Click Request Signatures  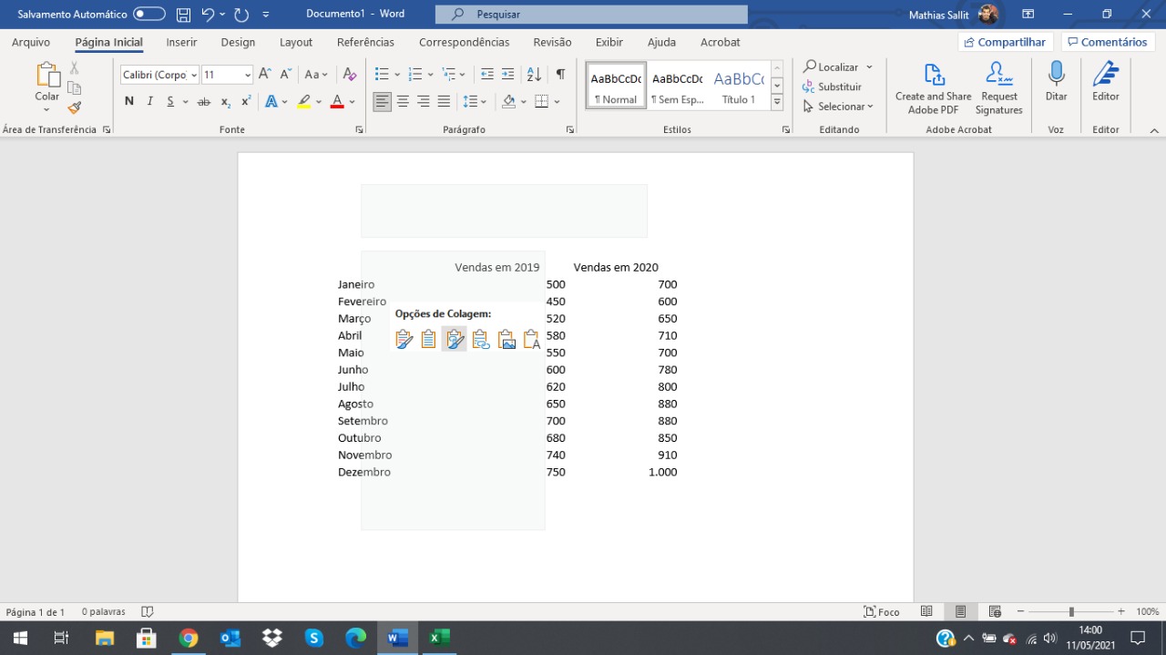coord(999,89)
